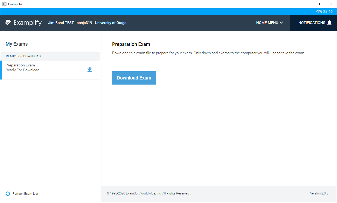Click the notifications bell icon
Viewport: 337px width, 203px height.
click(329, 23)
